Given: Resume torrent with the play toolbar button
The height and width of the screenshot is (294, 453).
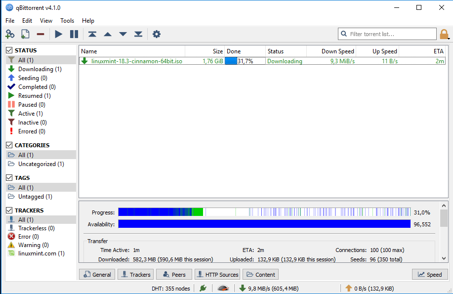Looking at the screenshot, I should point(59,34).
